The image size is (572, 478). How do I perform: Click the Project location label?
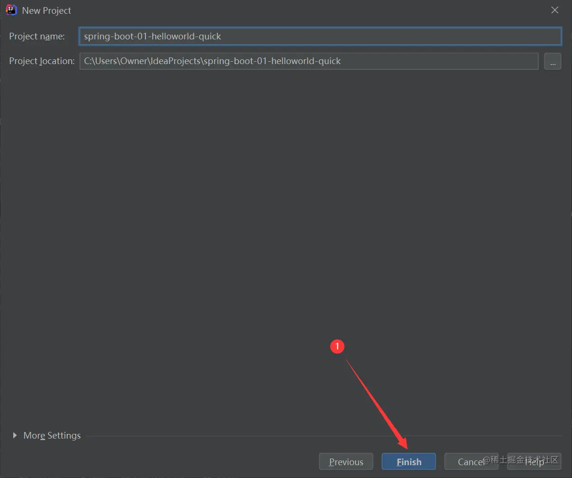pyautogui.click(x=42, y=61)
